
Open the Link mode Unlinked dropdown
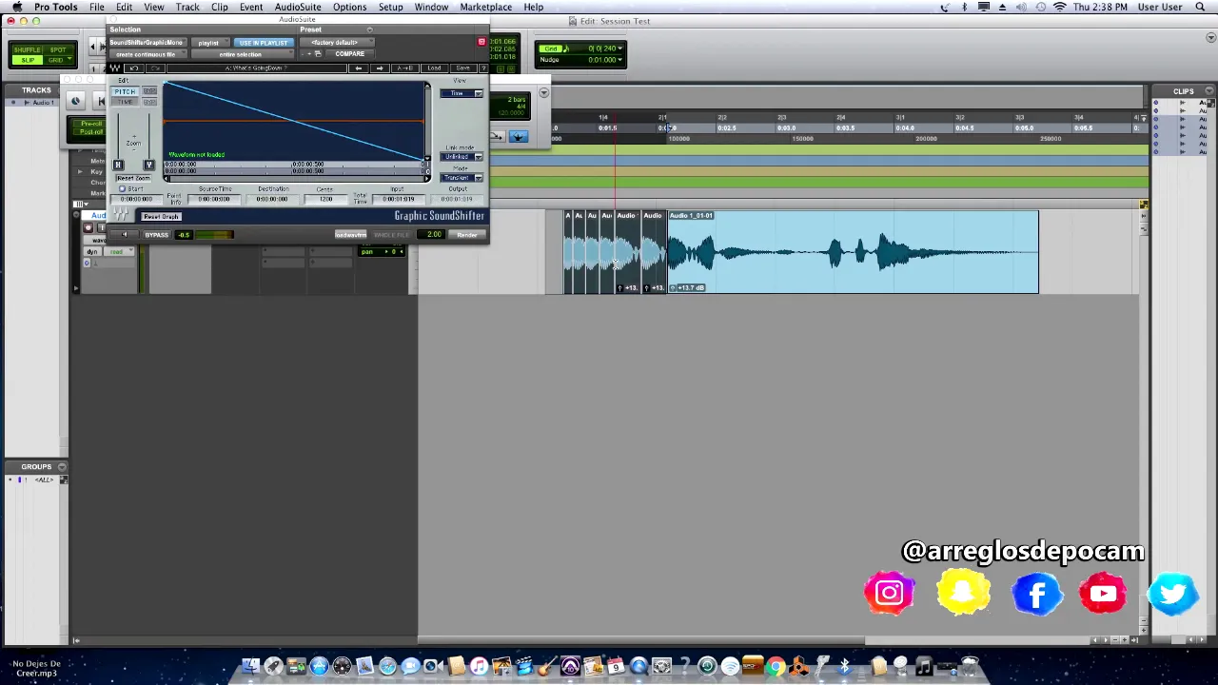click(x=462, y=157)
